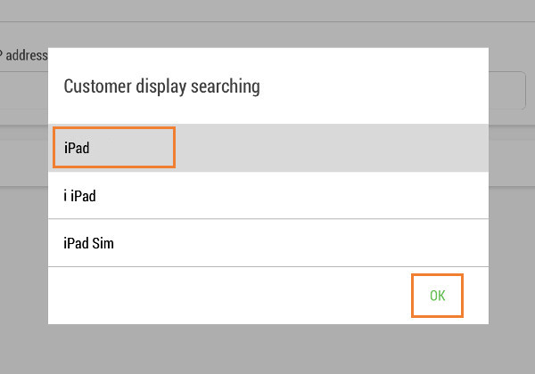
Task: Confirm selection with the OK button
Action: click(437, 296)
